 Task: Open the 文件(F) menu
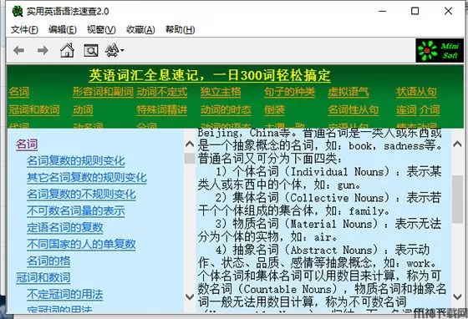[x=24, y=29]
